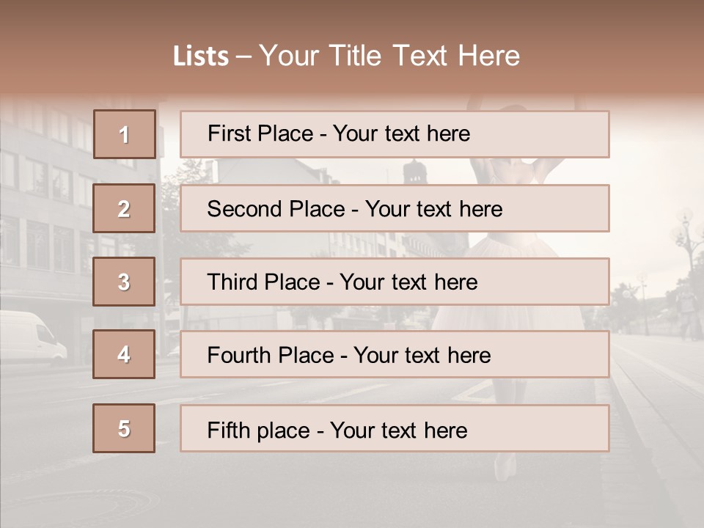Screen dimensions: 704x528
Task: Select the "Fifth place - Your text here" bar
Action: (395, 429)
